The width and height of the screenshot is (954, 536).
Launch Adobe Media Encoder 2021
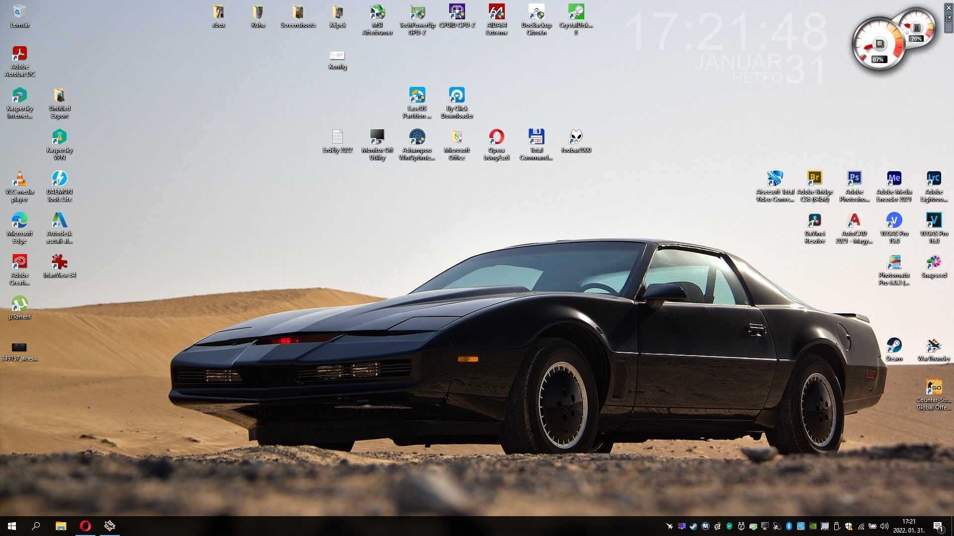pyautogui.click(x=894, y=187)
